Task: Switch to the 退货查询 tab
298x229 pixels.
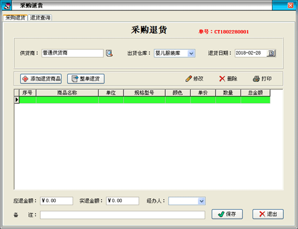Action: pyautogui.click(x=40, y=18)
